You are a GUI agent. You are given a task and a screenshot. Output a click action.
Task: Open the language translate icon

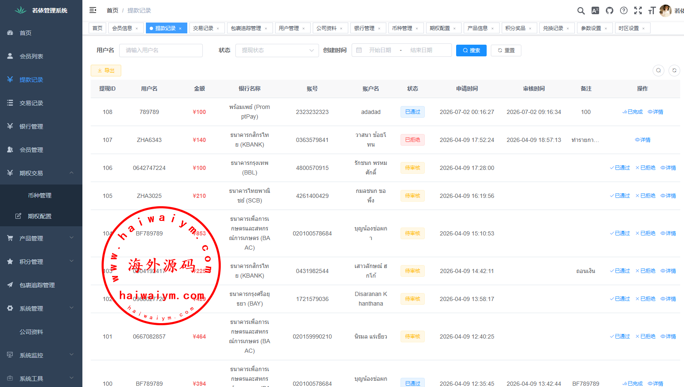[595, 10]
